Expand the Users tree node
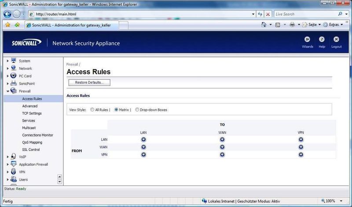This screenshot has height=207, width=352. tap(7, 180)
